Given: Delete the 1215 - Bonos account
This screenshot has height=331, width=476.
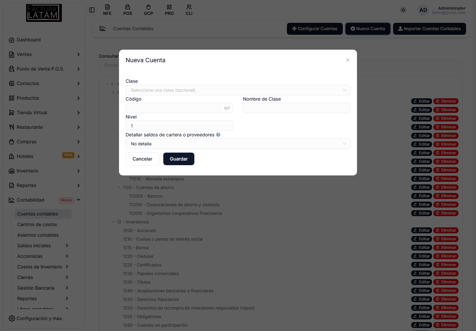Looking at the screenshot, I should [x=446, y=248].
